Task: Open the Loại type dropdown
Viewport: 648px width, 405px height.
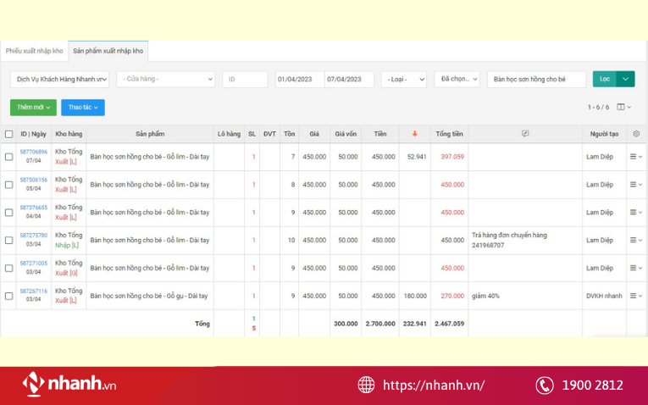Action: (x=404, y=79)
